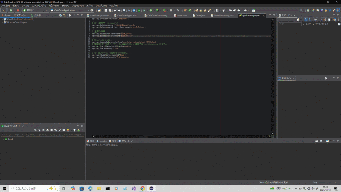Open launch configuration gear settings
This screenshot has width=341, height=192.
coord(92,10)
